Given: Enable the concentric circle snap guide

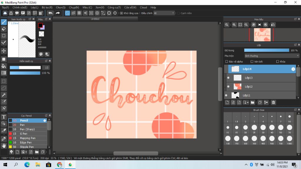Looking at the screenshot, I should coord(97,13).
